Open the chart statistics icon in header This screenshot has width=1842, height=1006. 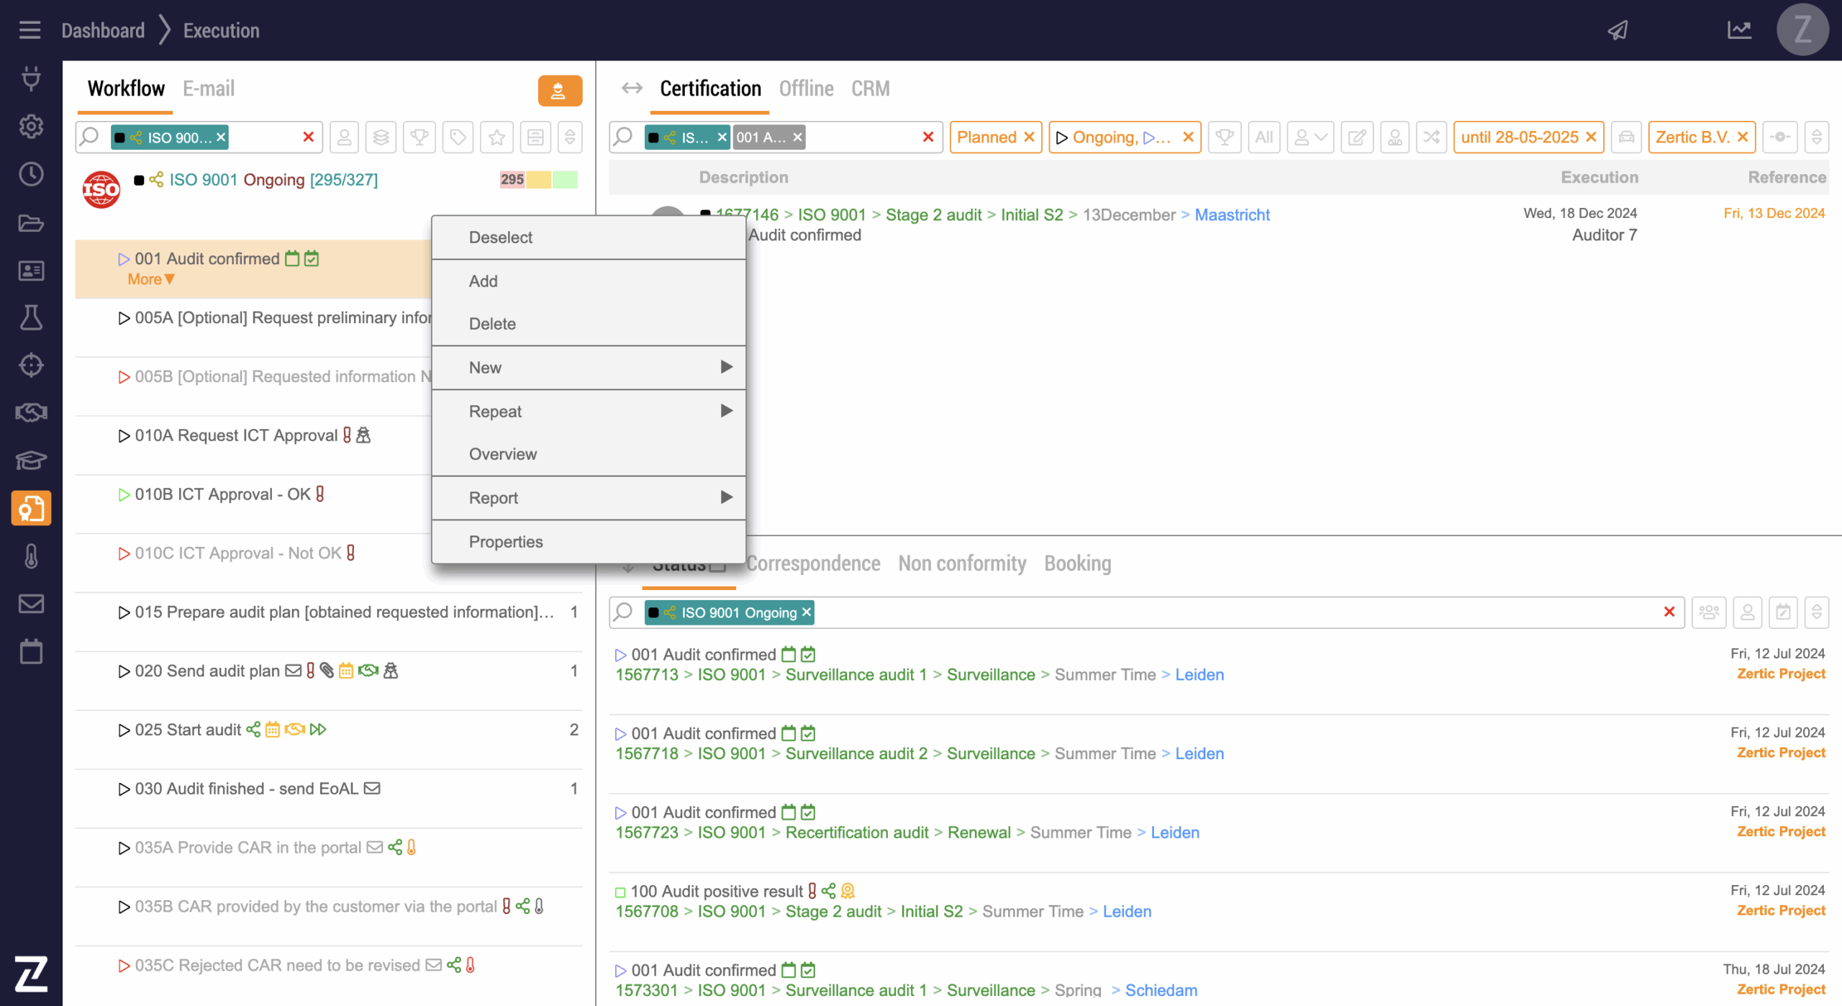pyautogui.click(x=1739, y=30)
